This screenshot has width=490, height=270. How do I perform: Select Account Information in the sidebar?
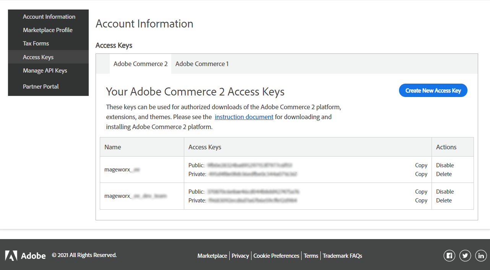(x=49, y=16)
